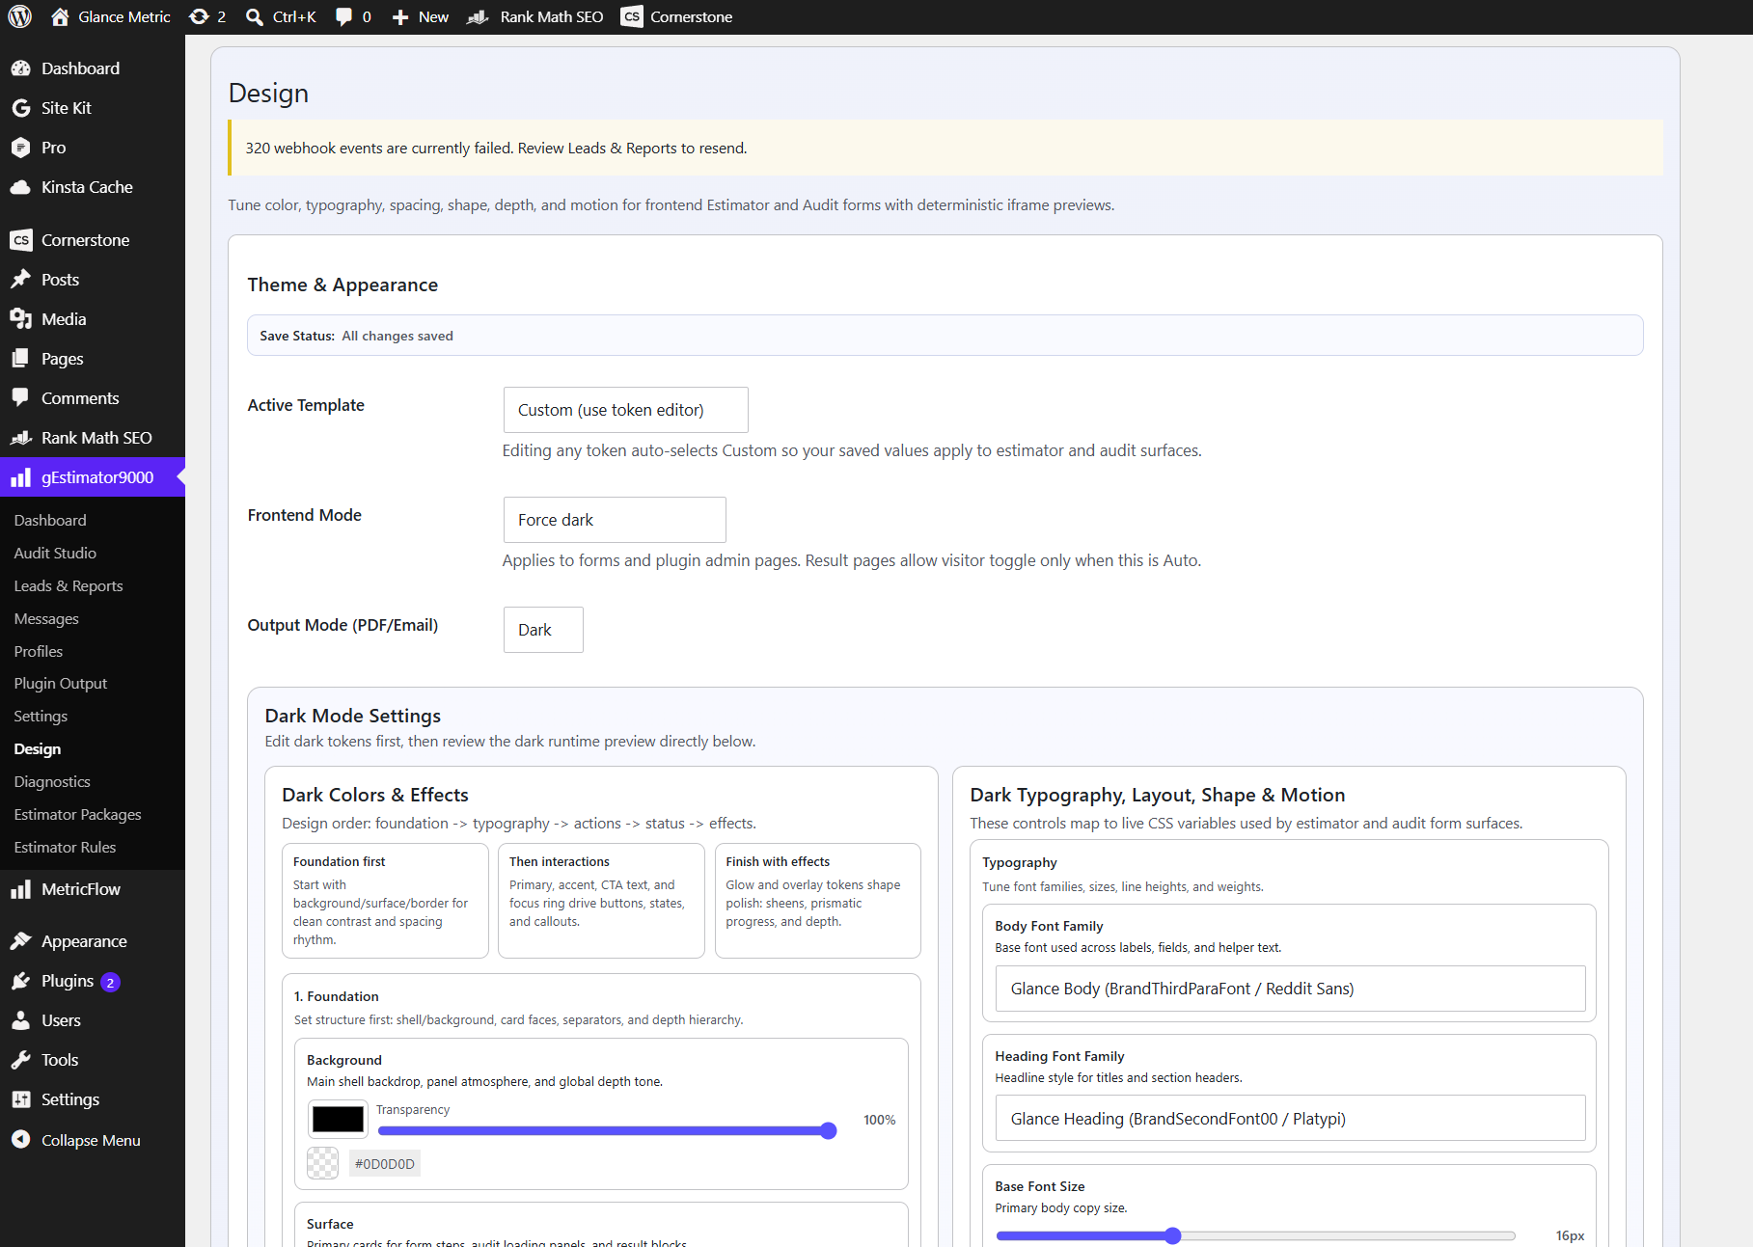Open Diagnostics submenu item
The width and height of the screenshot is (1753, 1247).
[52, 781]
